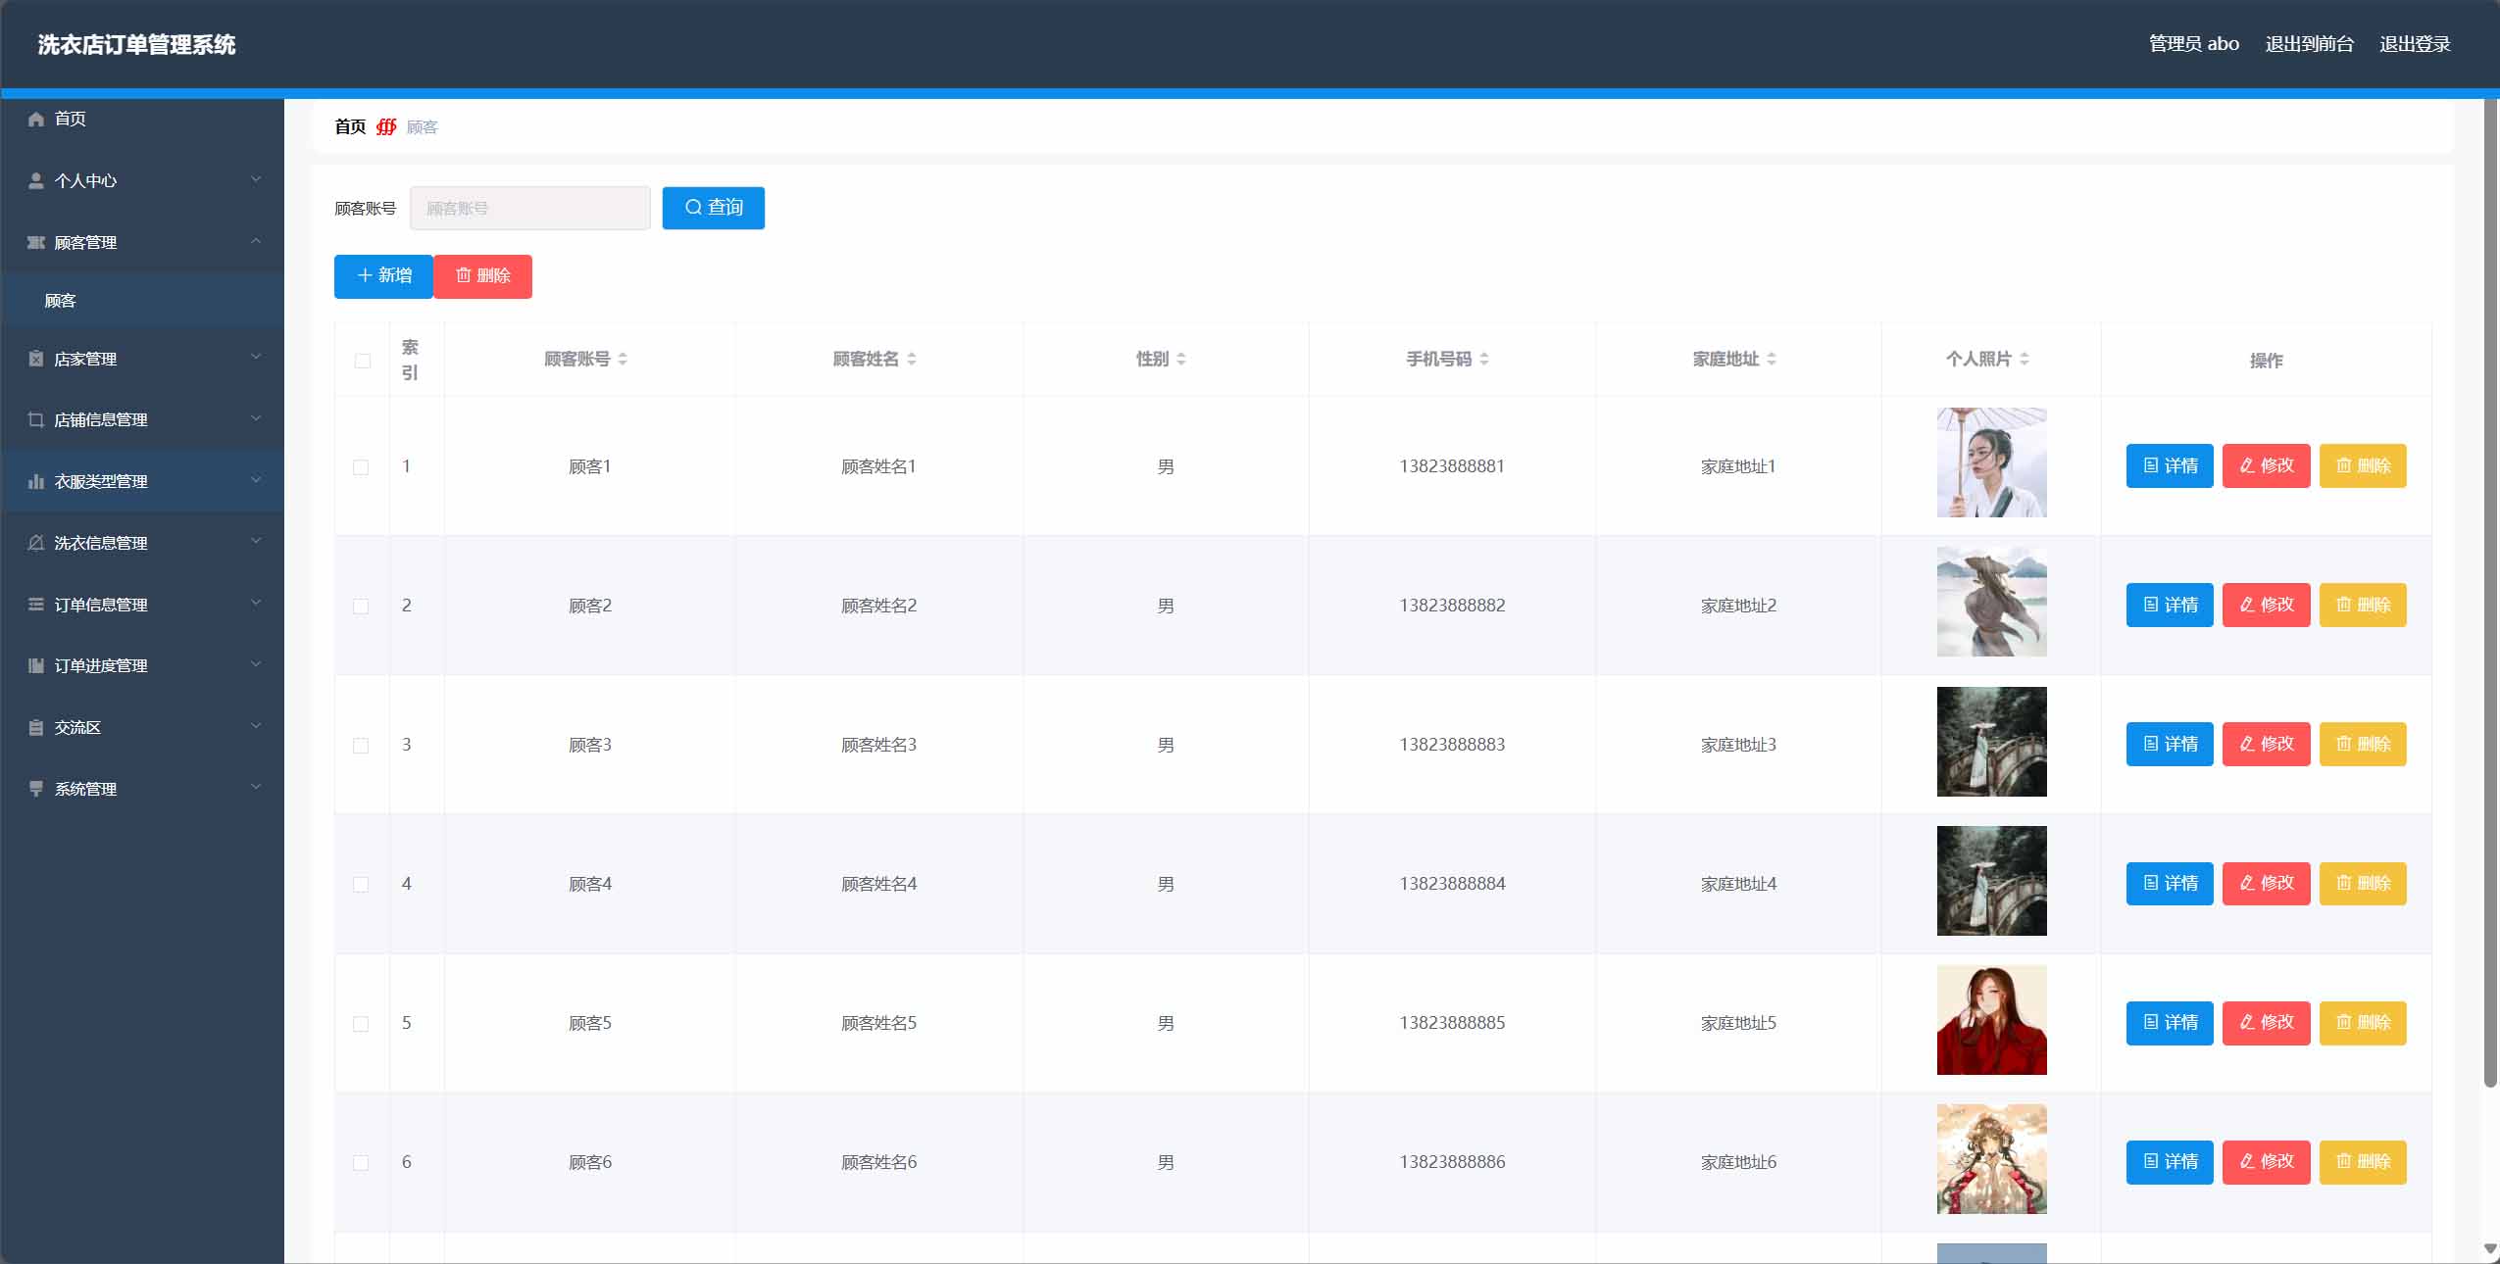Click the clipboard icon beside 交流区
The image size is (2500, 1264).
(36, 727)
